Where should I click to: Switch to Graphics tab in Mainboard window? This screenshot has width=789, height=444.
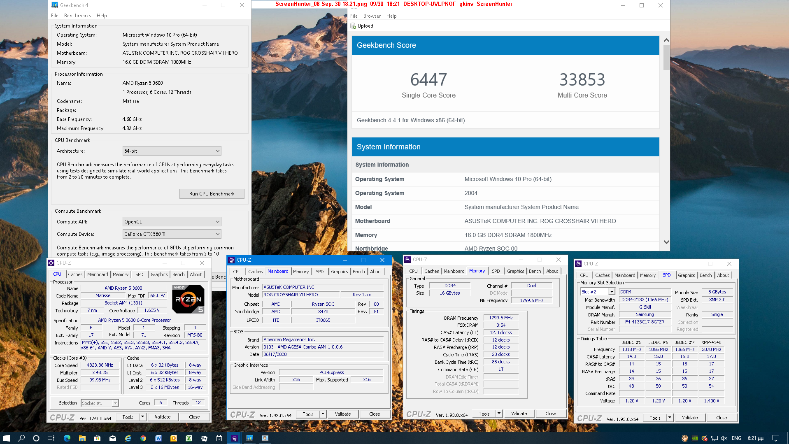click(340, 272)
